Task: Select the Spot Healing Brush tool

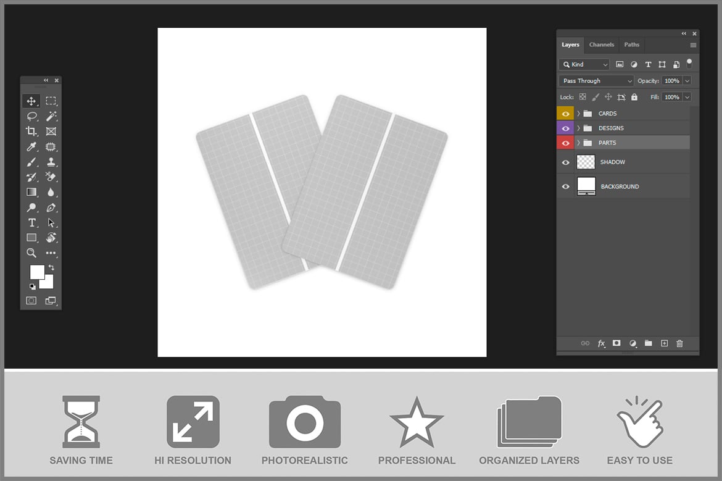Action: 51,146
